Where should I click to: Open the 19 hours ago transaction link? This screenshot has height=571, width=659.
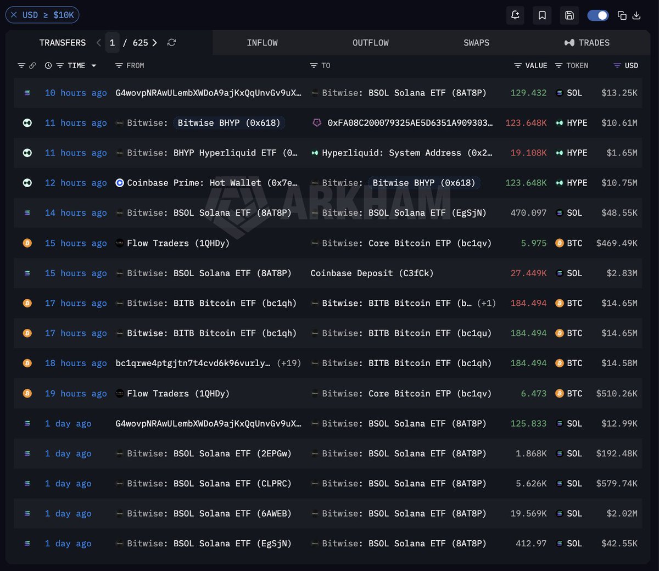point(76,394)
